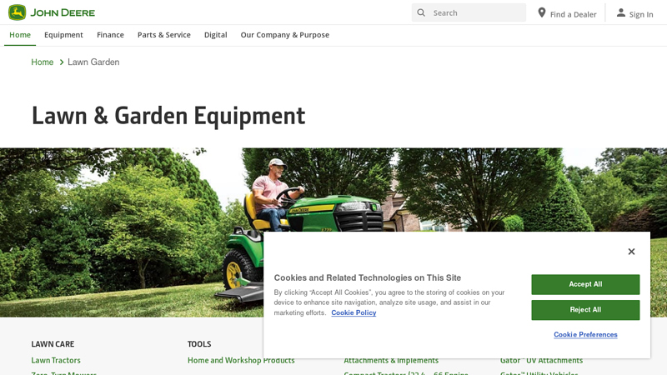Screen dimensions: 667x375
Task: Click the Lawn Garden breadcrumb text
Action: (x=93, y=62)
